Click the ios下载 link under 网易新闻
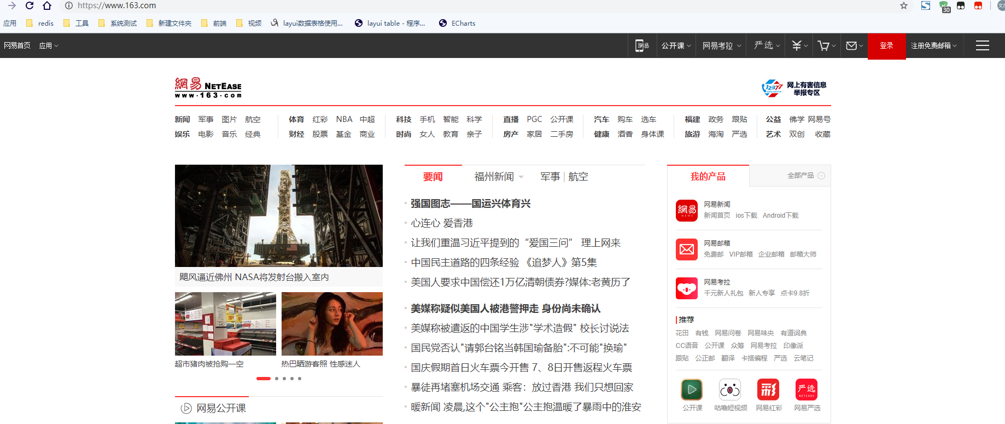 point(746,216)
